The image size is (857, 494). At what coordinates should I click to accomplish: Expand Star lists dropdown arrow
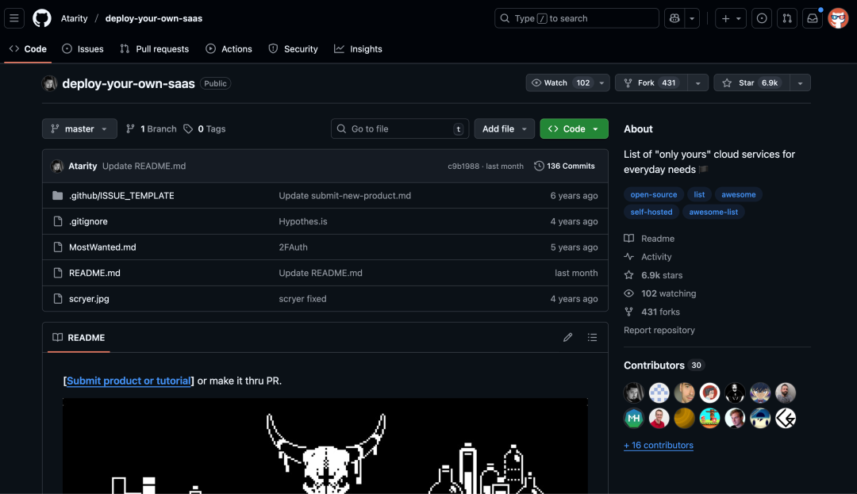coord(800,83)
